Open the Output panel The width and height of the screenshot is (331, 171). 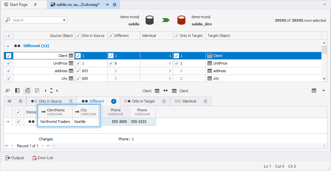pos(15,158)
